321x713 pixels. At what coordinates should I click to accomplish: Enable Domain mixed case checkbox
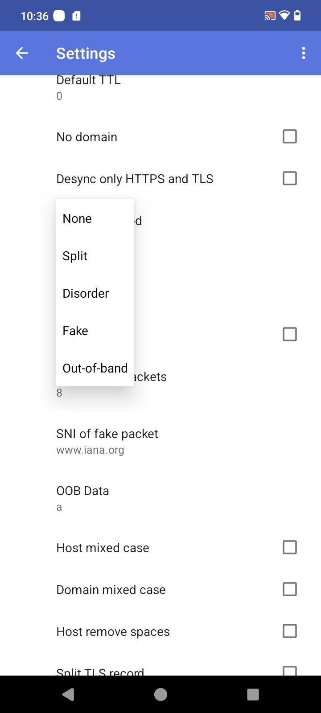(290, 589)
